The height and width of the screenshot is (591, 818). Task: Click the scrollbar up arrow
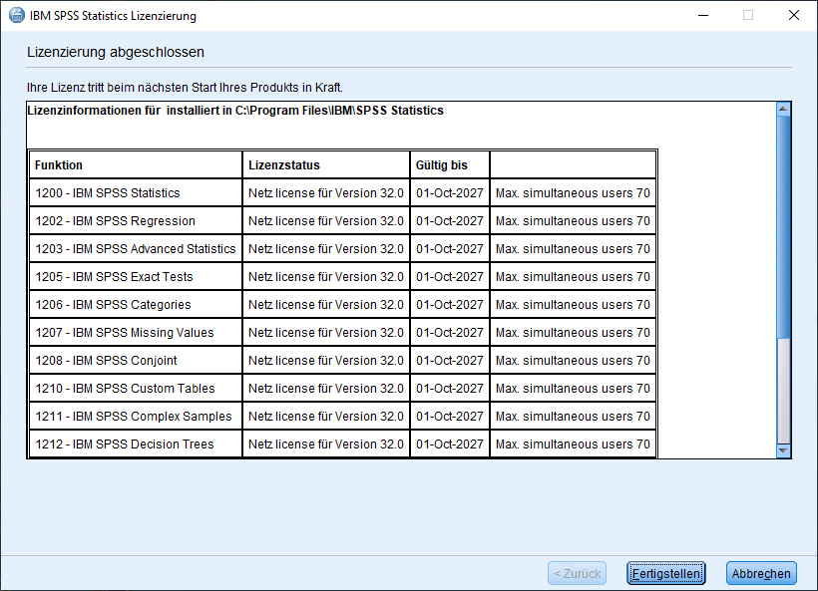[783, 109]
